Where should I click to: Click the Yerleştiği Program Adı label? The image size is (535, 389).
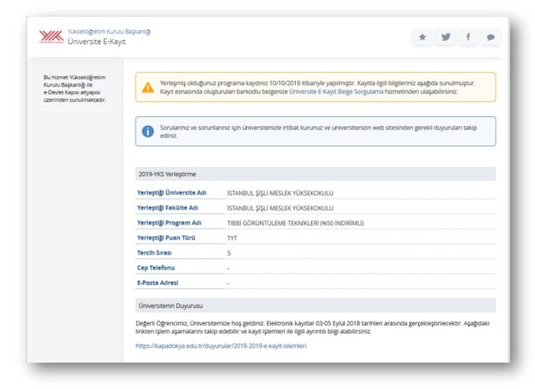(x=170, y=223)
